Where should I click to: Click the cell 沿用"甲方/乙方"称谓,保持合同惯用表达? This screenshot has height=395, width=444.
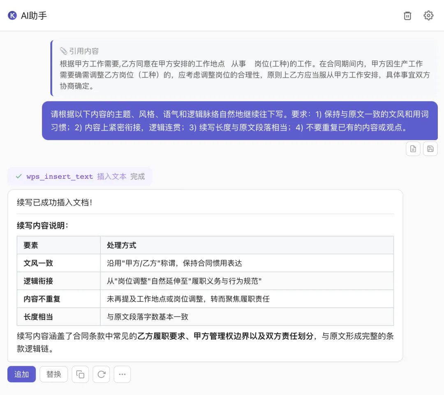pyautogui.click(x=247, y=263)
